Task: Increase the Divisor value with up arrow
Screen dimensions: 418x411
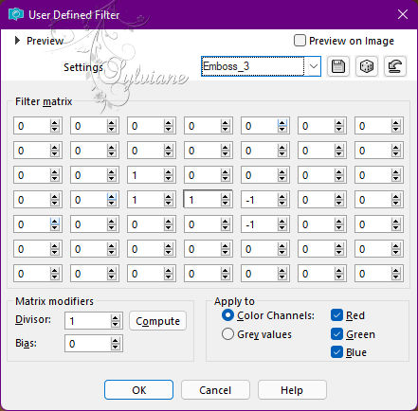Action: [x=116, y=318]
